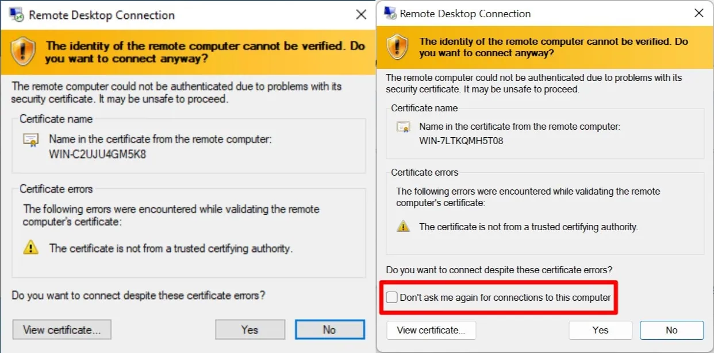The height and width of the screenshot is (353, 714).
Task: Click certificate name WIN-C2UJU4GM5K8 text
Action: tap(98, 154)
